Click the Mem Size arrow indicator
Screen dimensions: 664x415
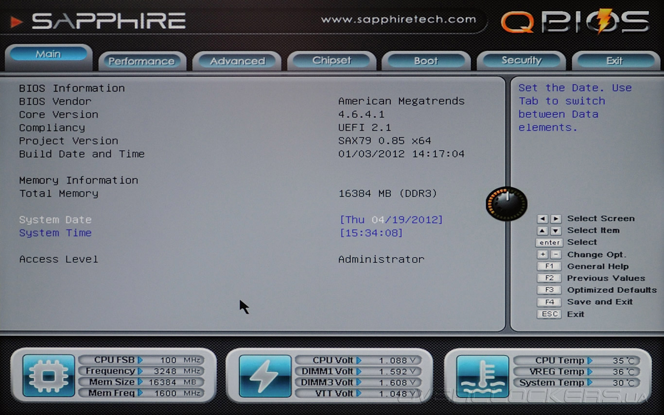[140, 382]
